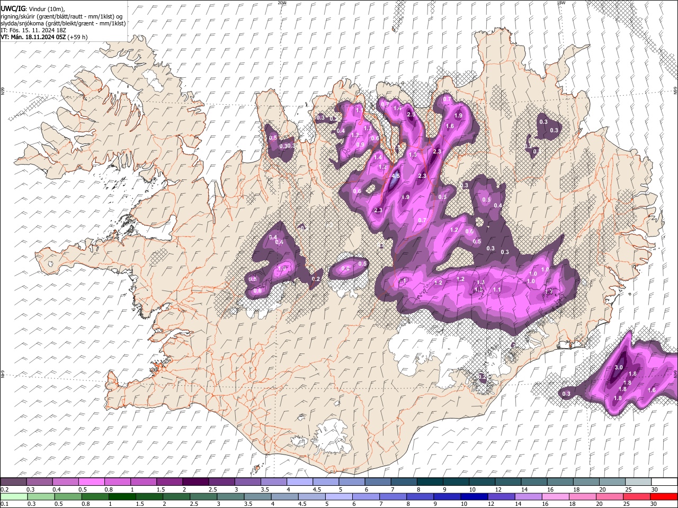Click the 'slydda/snjókoma' legend description line
The width and height of the screenshot is (678, 508).
[x=63, y=23]
